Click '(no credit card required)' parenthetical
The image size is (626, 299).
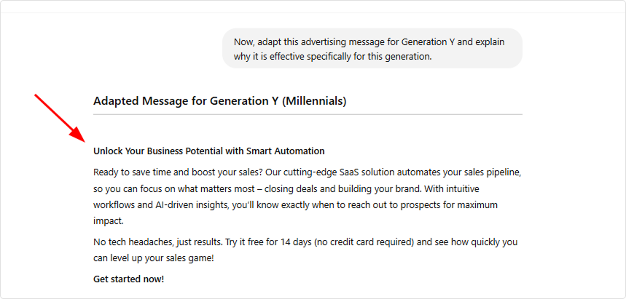tap(364, 242)
